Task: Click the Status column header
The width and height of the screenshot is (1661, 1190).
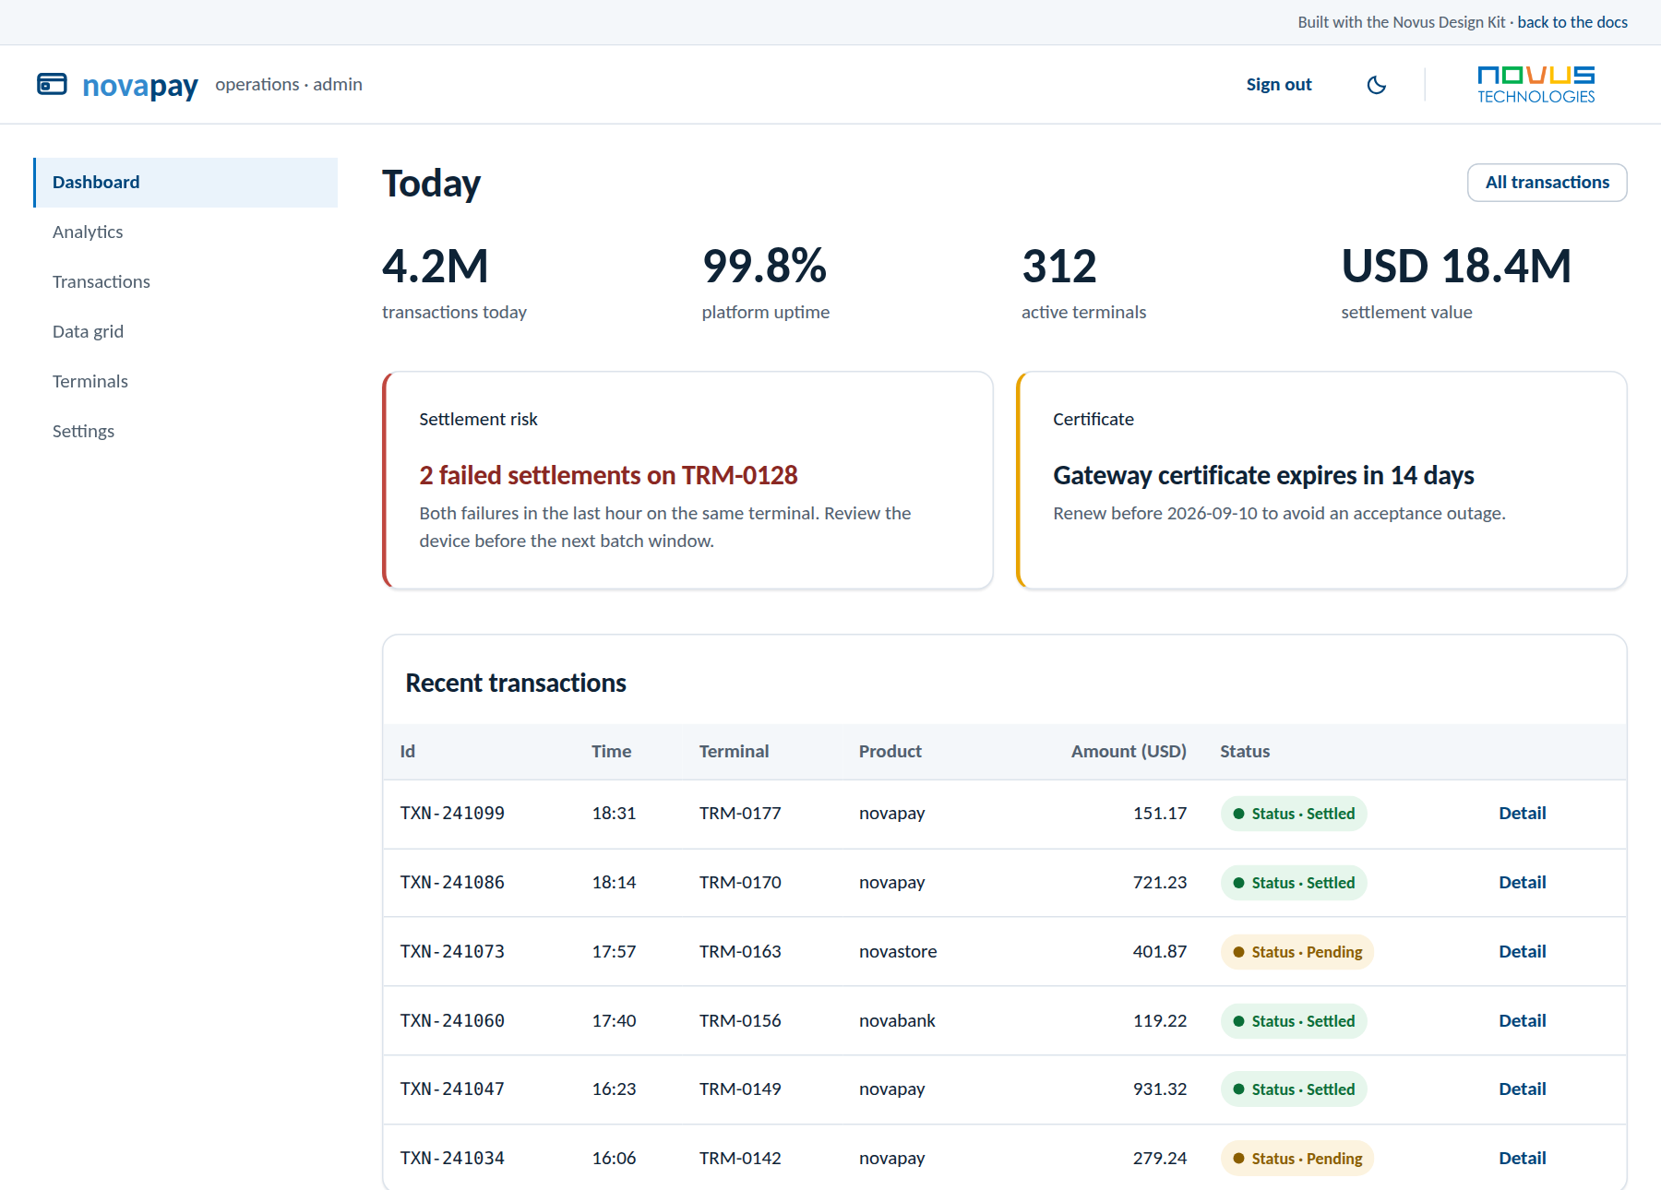Action: [1245, 752]
